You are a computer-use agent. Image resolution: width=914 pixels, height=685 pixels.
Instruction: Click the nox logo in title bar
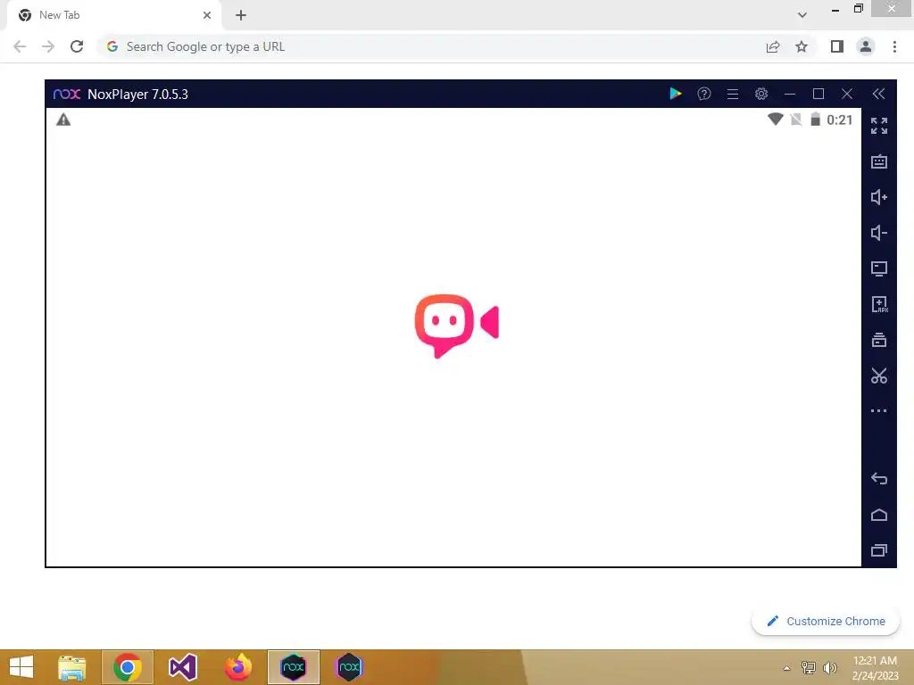click(66, 94)
